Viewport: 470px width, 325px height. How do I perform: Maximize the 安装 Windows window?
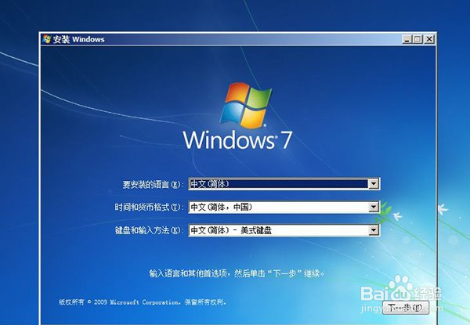tap(418, 39)
